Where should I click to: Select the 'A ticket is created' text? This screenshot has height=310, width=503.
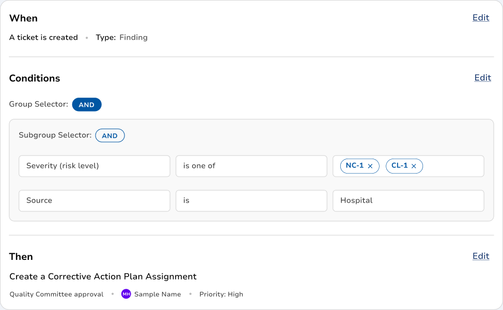click(x=43, y=38)
